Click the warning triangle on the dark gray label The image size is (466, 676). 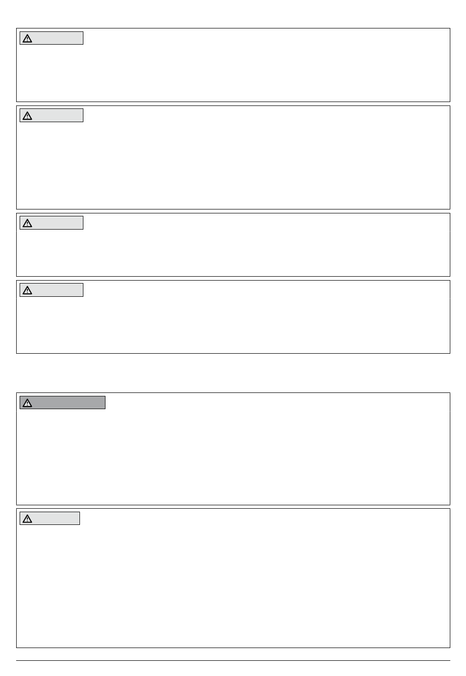(x=27, y=403)
